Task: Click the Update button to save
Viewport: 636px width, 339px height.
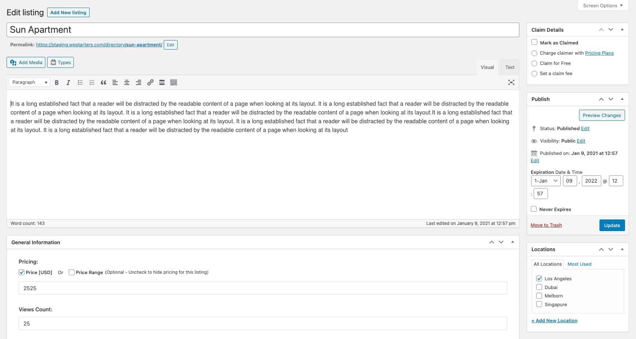Action: click(x=612, y=225)
